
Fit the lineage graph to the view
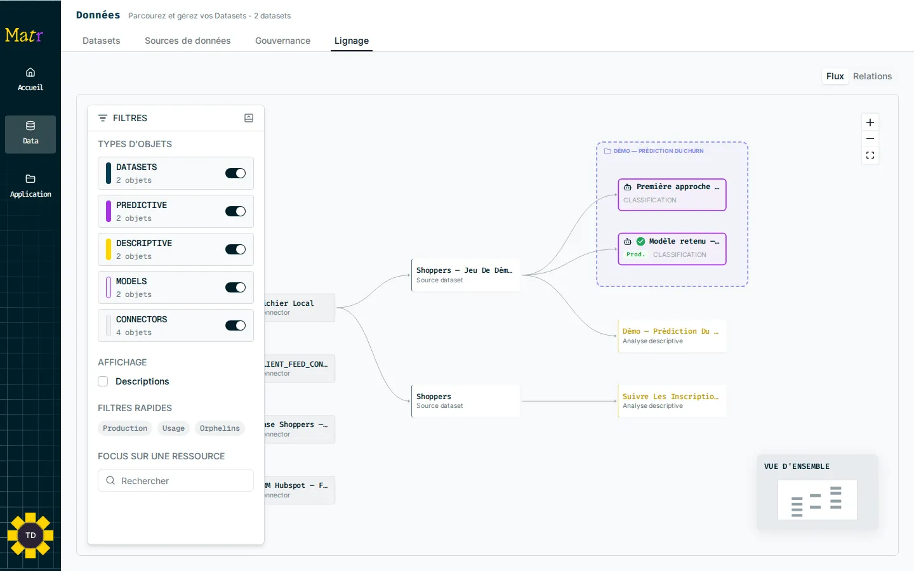pyautogui.click(x=870, y=155)
